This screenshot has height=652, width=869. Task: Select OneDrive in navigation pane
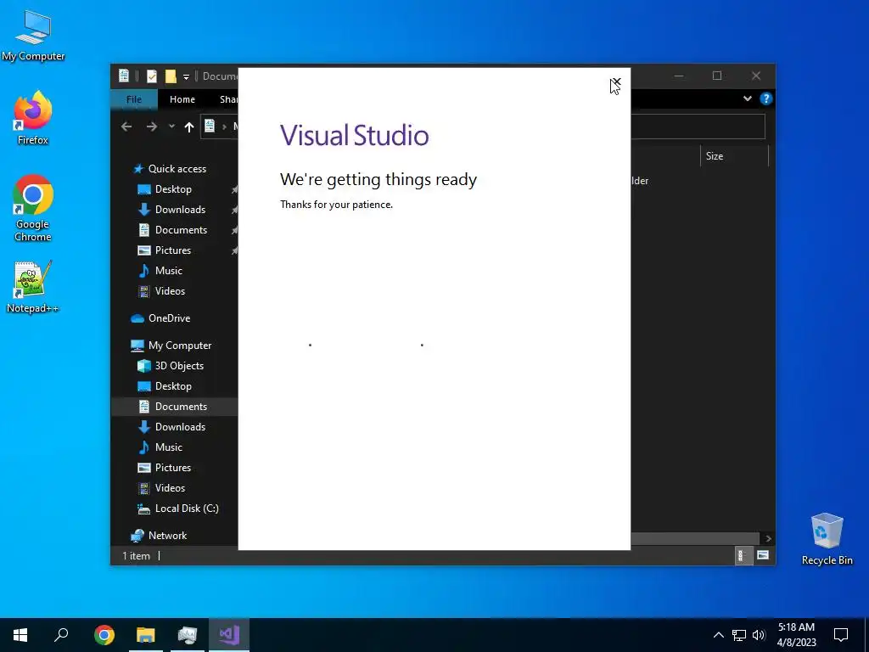169,318
